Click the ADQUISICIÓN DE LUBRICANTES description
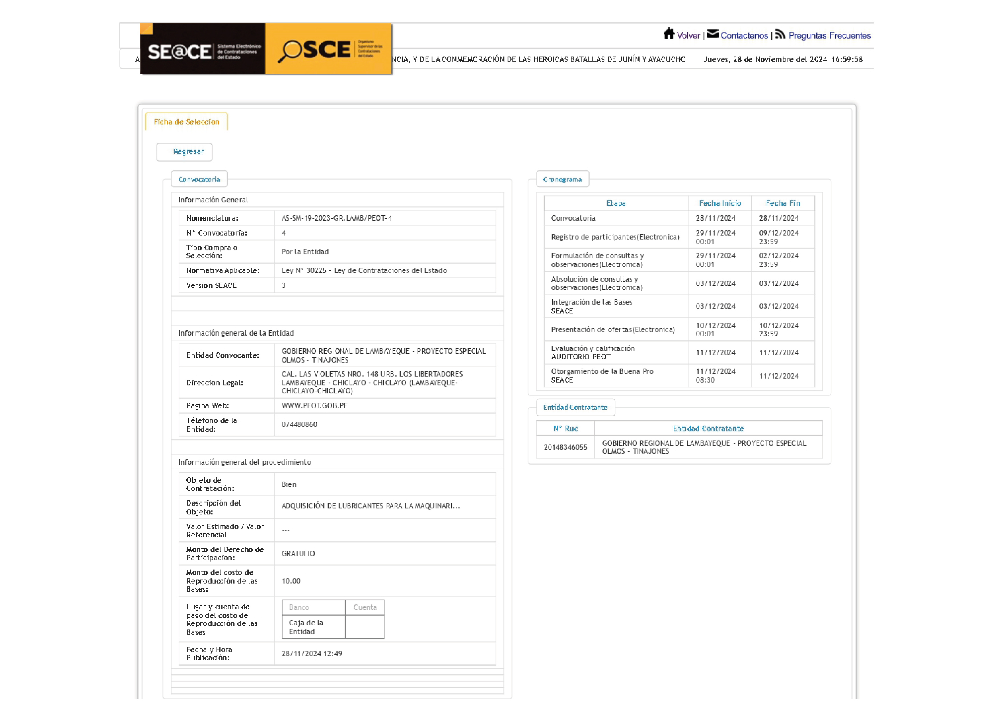 coord(370,506)
